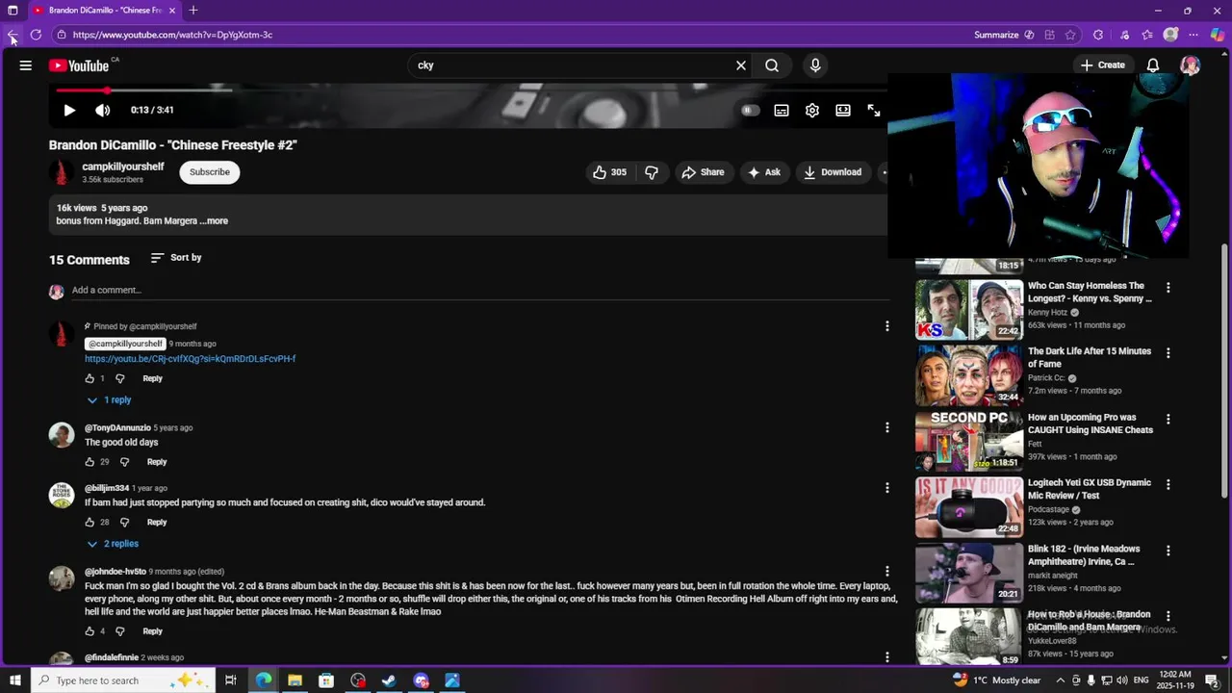Click the magnifier search button
This screenshot has width=1232, height=693.
772,65
